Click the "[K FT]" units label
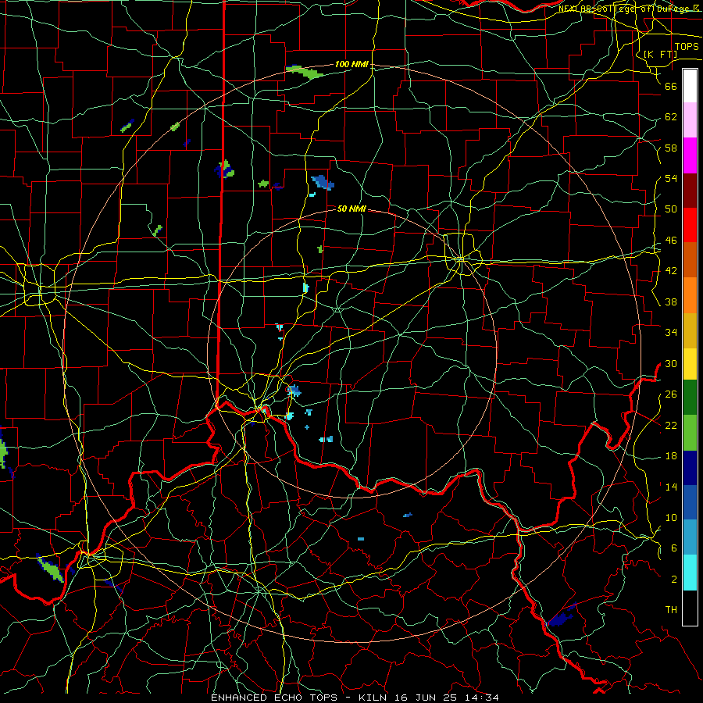This screenshot has width=703, height=703. [x=660, y=55]
